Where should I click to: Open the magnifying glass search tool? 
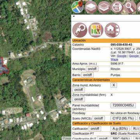pyautogui.click(x=130, y=7)
